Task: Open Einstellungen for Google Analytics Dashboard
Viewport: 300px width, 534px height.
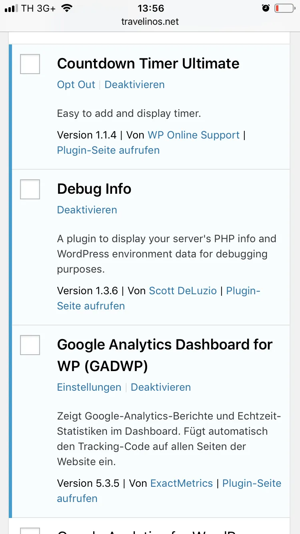Action: [89, 387]
